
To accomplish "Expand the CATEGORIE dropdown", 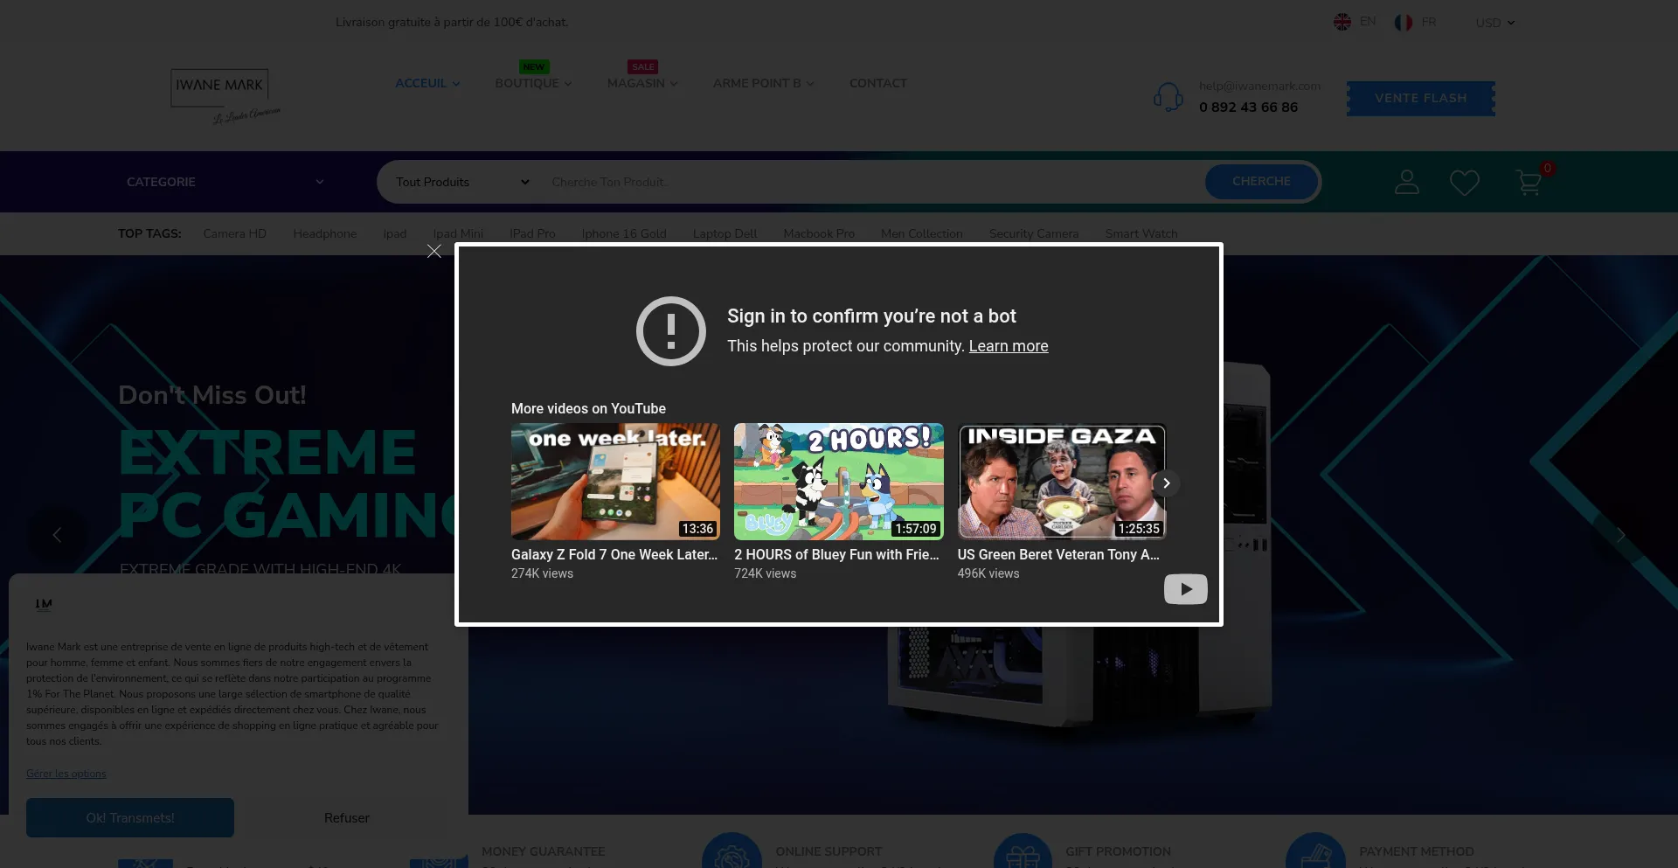I will (x=225, y=182).
